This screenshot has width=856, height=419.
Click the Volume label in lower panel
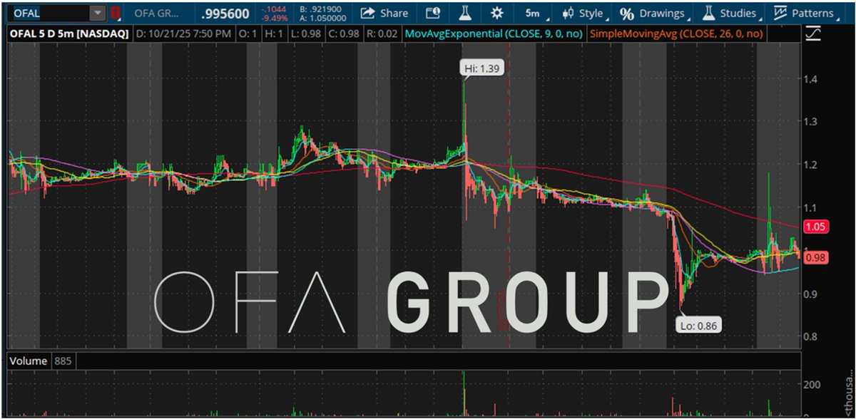pos(29,361)
